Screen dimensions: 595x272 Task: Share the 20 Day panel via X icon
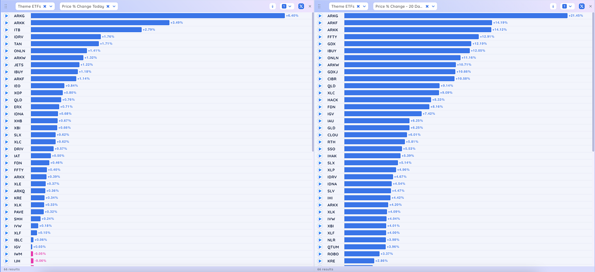coord(582,6)
